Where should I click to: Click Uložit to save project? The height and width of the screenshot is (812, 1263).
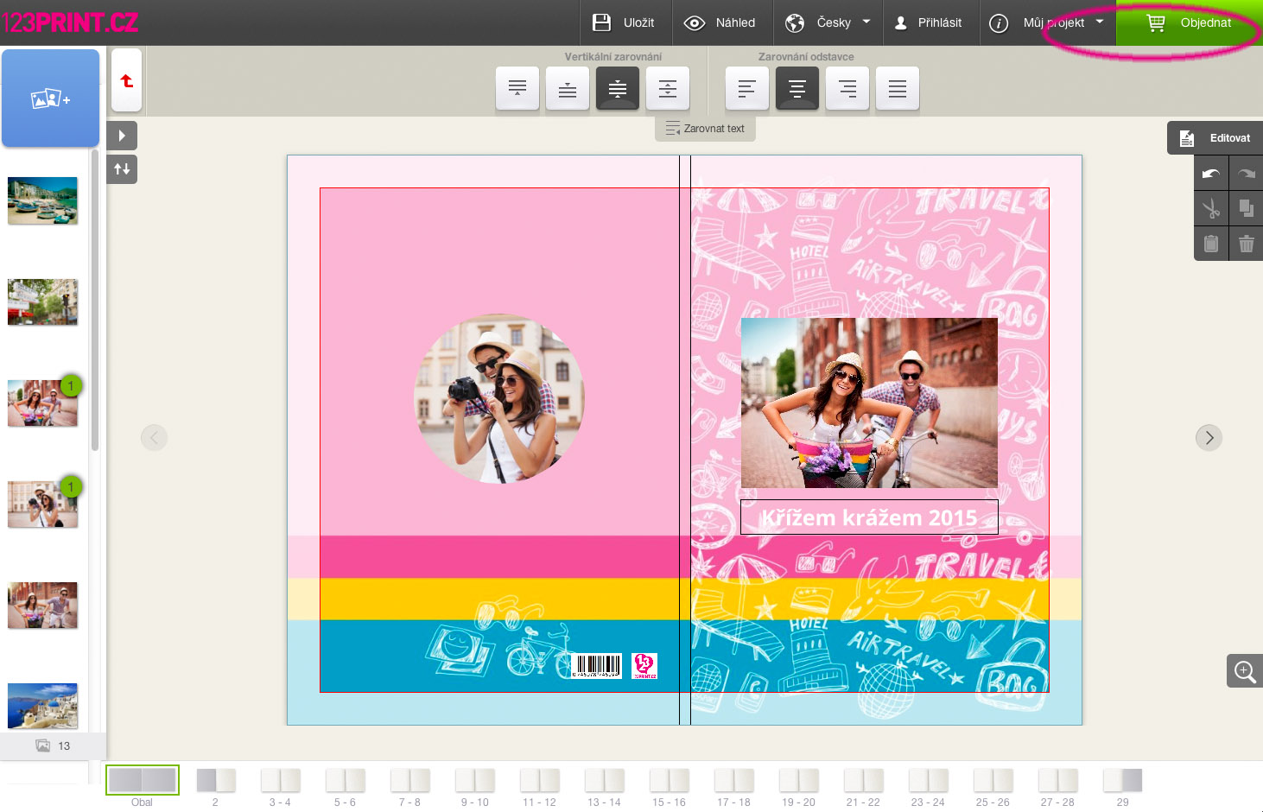click(x=623, y=22)
